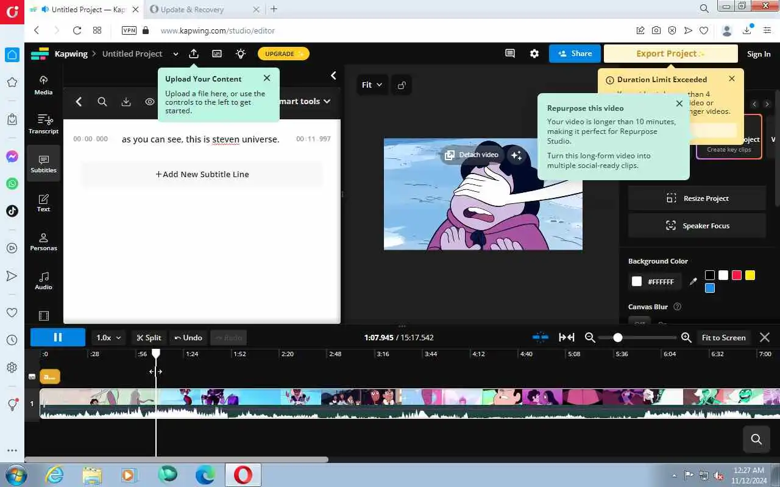Screen dimensions: 780x487
Task: Click the canvas lock icon beside Fit
Action: pos(402,85)
